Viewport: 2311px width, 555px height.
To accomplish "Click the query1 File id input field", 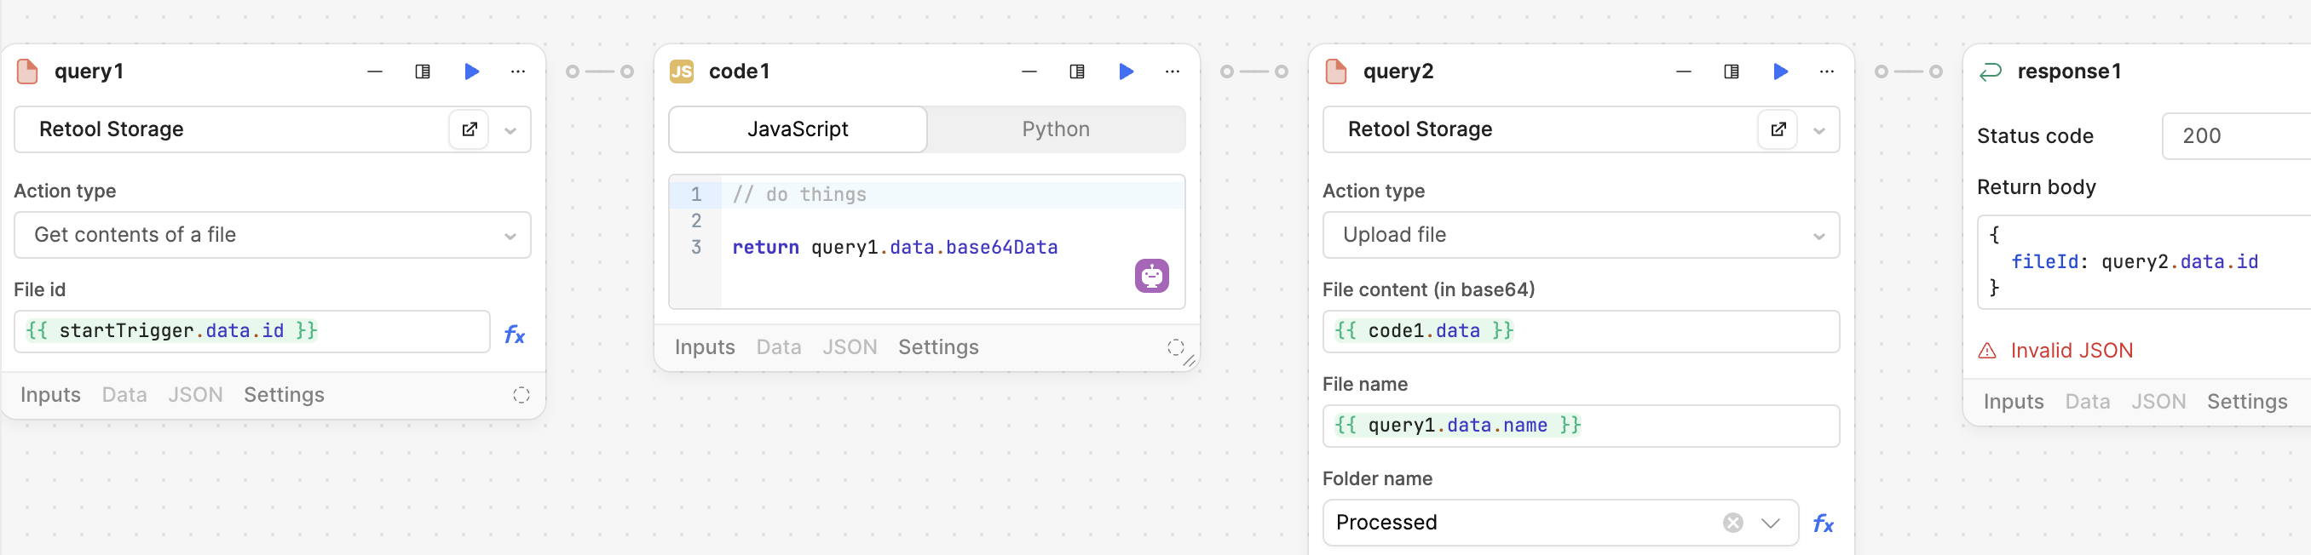I will (x=252, y=331).
